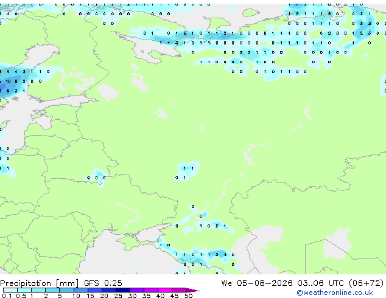
Task: Click the '03..06 UTC' time text
Action: tap(320, 283)
